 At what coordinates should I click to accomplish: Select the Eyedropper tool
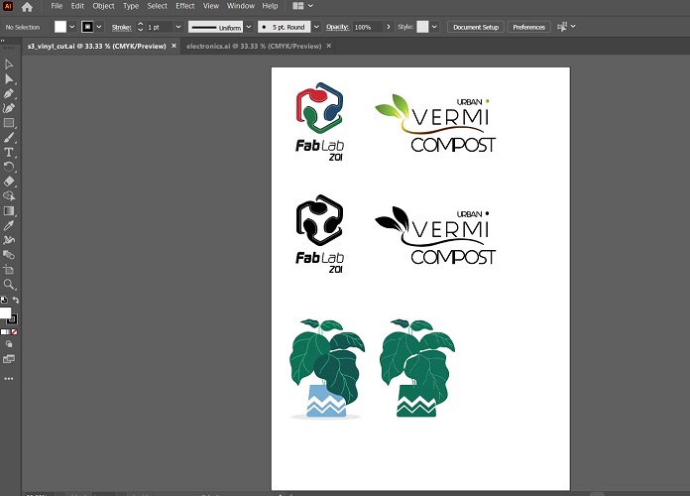(8, 225)
